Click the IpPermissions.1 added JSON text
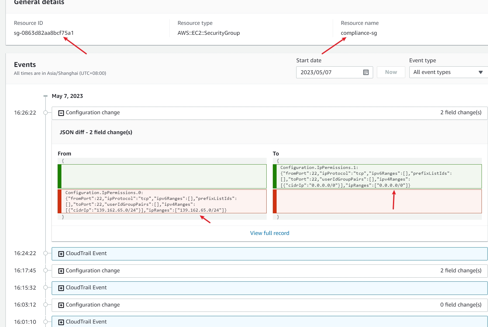Image resolution: width=488 pixels, height=327 pixels. [365, 177]
